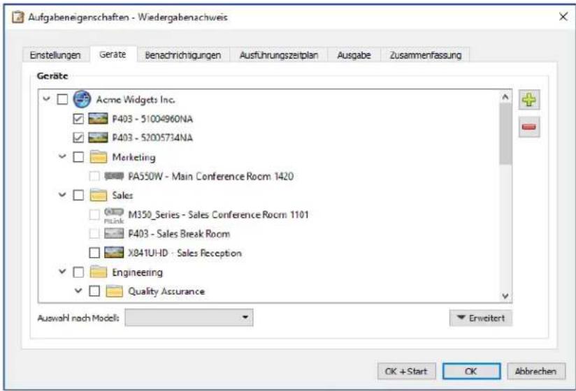Click the OK + Start button

point(406,371)
